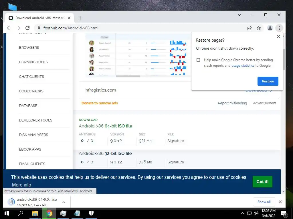Viewport: 293px width, 219px height.
Task: Open the Chrome profile icon
Action: pyautogui.click(x=270, y=28)
